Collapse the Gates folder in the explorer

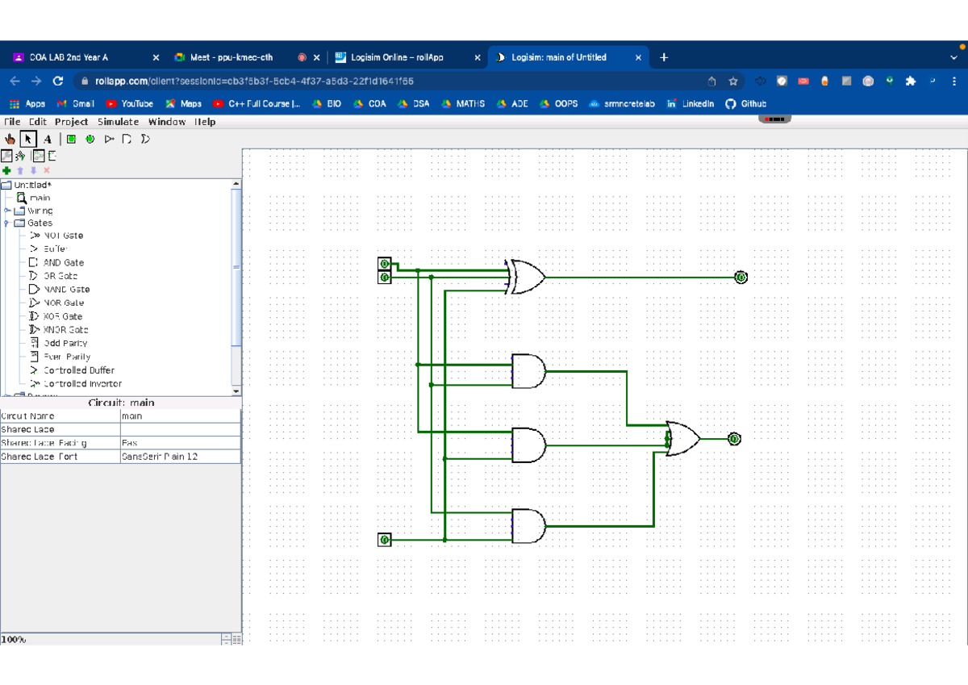click(7, 223)
